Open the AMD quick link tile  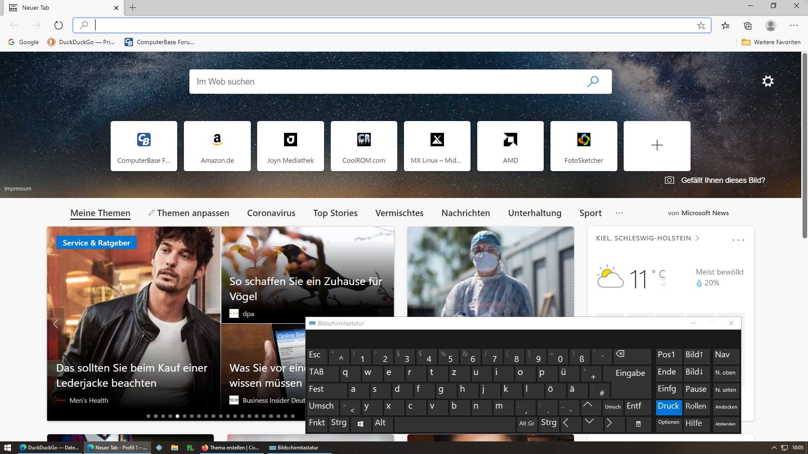click(510, 145)
